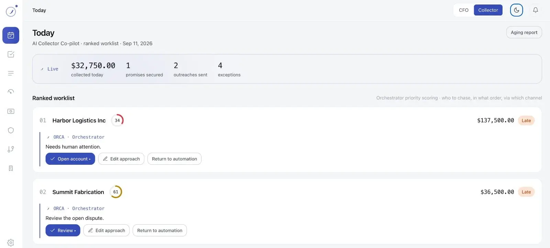Open account for Harbor Logistics Inc
Viewport: 550px width, 248px height.
pyautogui.click(x=70, y=159)
